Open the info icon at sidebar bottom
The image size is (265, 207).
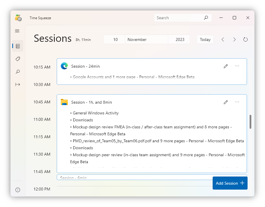[x=18, y=190]
